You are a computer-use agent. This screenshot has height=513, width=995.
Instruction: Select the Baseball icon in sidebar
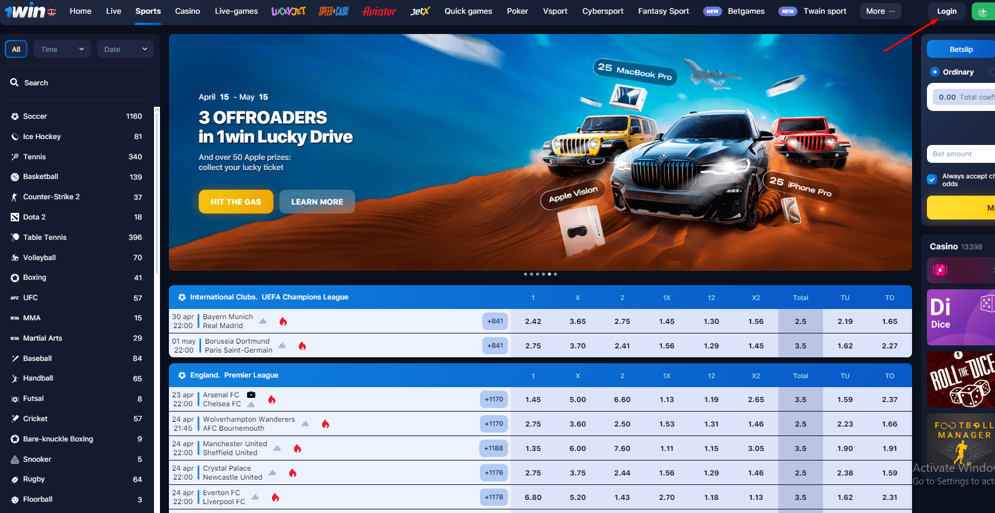[x=15, y=359]
